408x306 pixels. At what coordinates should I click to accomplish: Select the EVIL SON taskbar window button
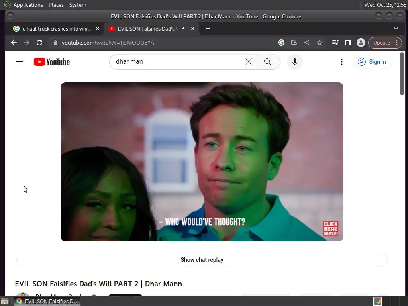coord(47,301)
